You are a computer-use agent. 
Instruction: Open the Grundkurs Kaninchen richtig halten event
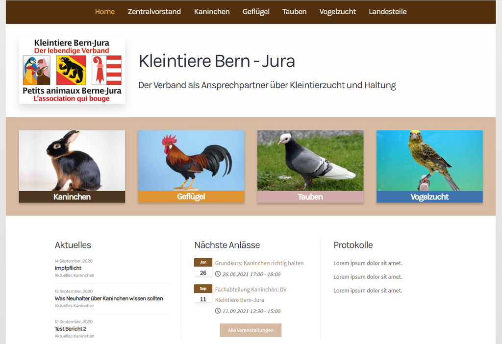tap(259, 263)
